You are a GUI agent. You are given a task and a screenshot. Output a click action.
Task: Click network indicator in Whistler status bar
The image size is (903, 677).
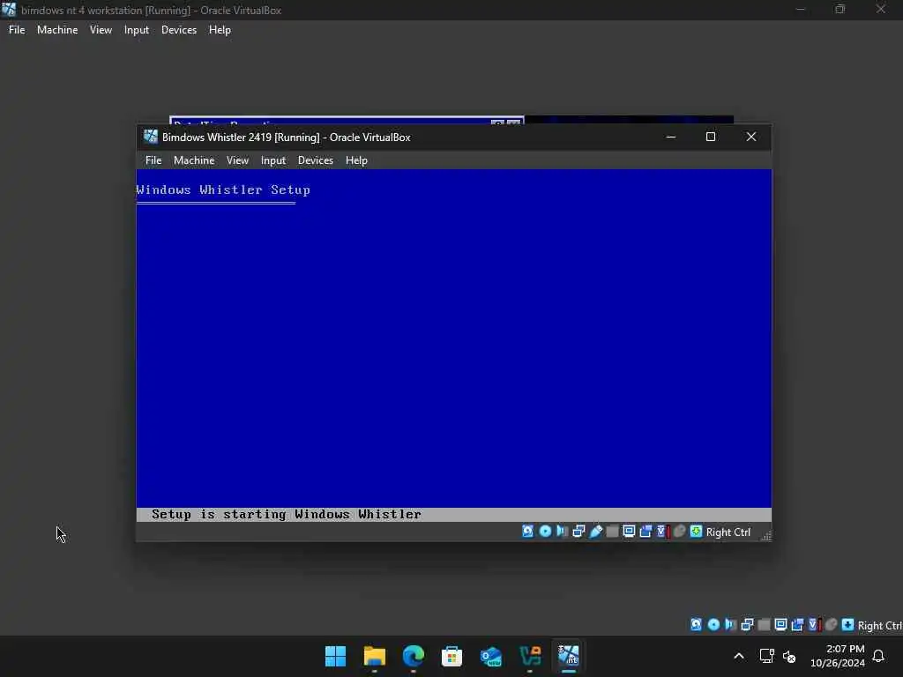tap(578, 532)
